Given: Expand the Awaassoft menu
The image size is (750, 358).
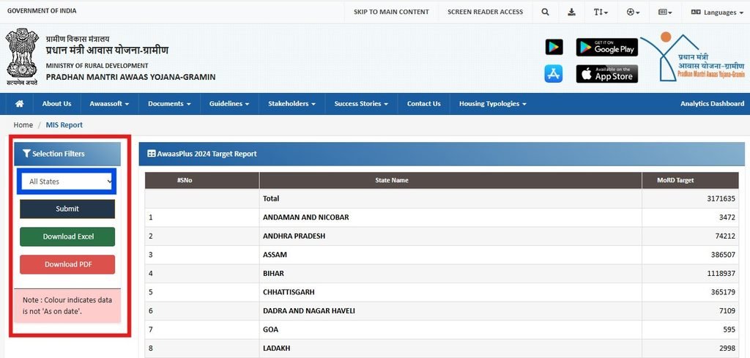Looking at the screenshot, I should 110,104.
